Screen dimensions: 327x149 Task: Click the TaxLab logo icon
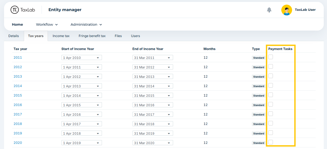tap(15, 10)
